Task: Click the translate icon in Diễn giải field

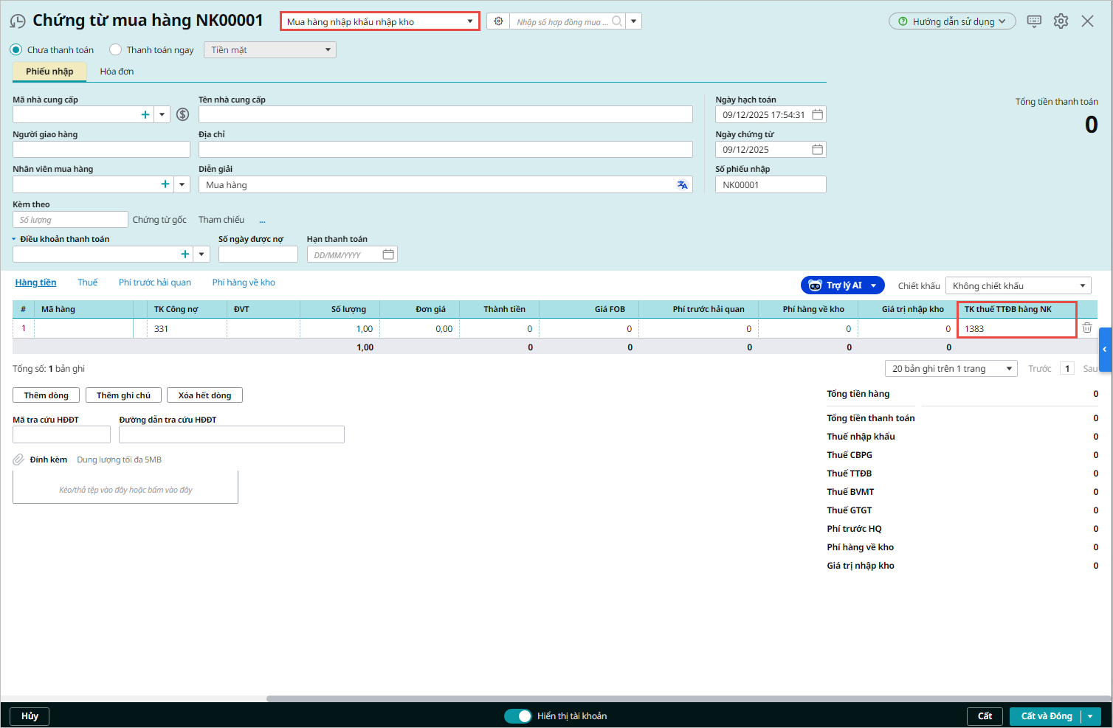Action: point(682,185)
